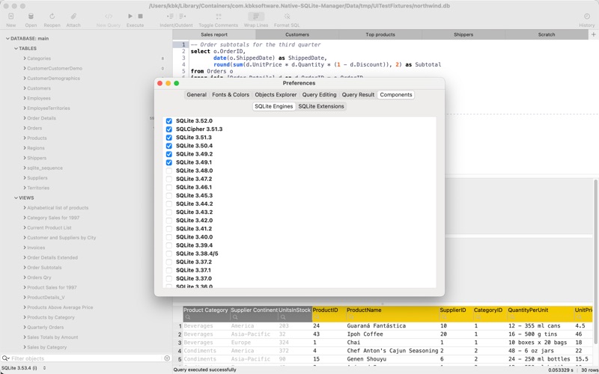Click the Wrap Lines toolbar icon
The image size is (599, 374).
(x=256, y=16)
